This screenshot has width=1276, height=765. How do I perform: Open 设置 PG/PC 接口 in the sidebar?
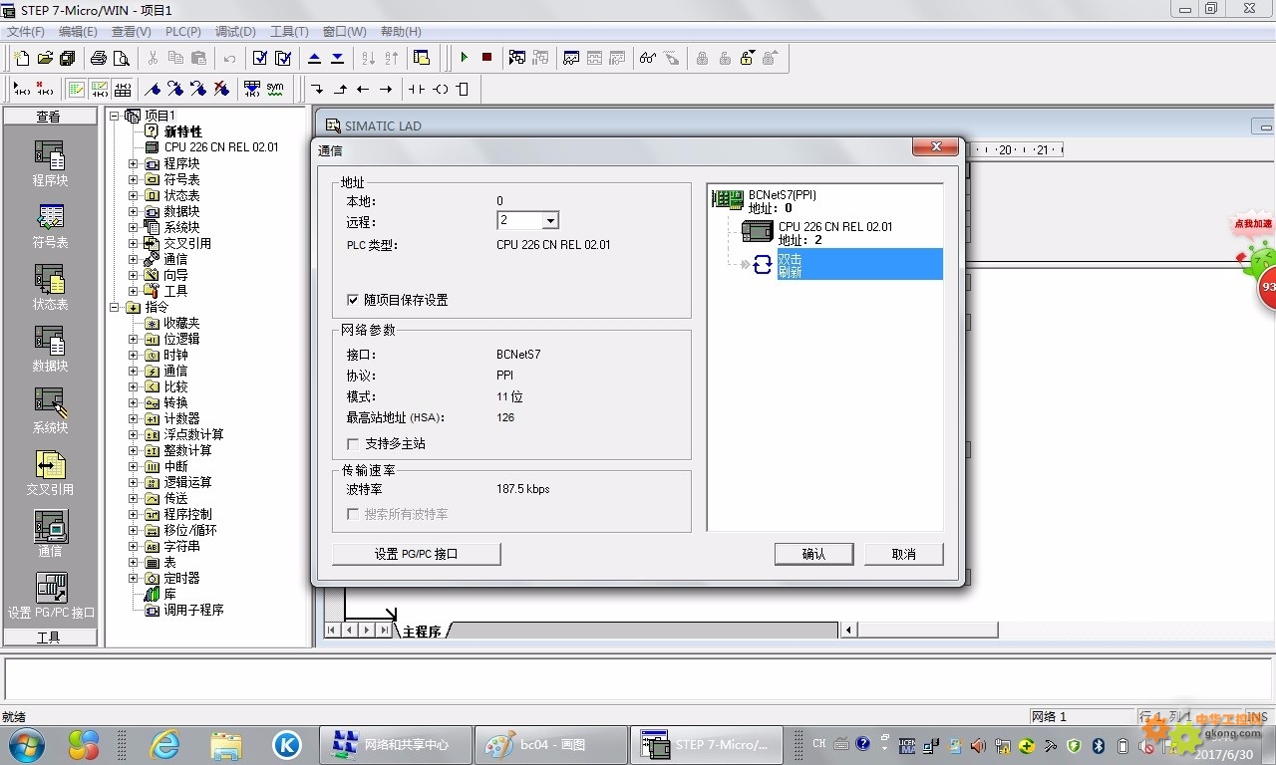click(51, 596)
